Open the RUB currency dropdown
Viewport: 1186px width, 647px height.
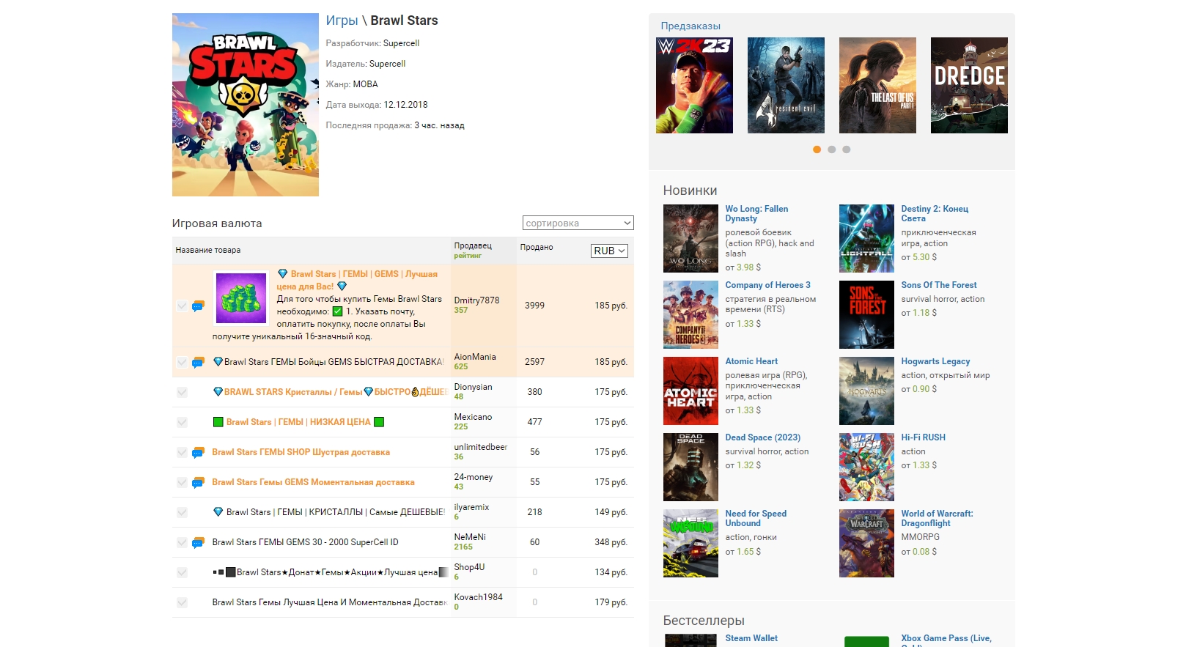[x=609, y=251]
